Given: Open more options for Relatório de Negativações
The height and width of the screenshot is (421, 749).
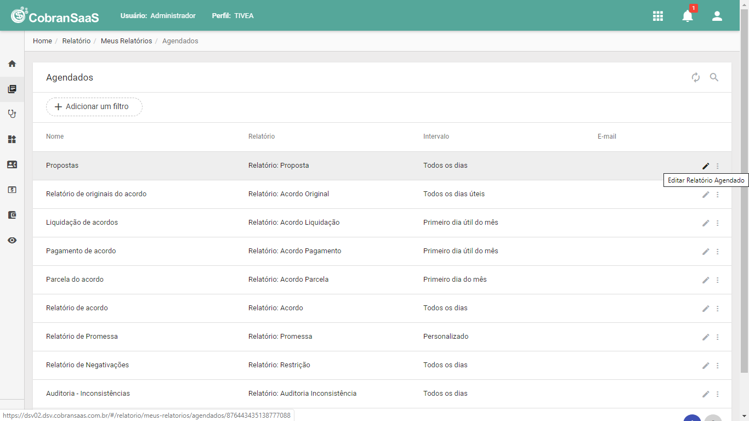Looking at the screenshot, I should click(x=718, y=366).
